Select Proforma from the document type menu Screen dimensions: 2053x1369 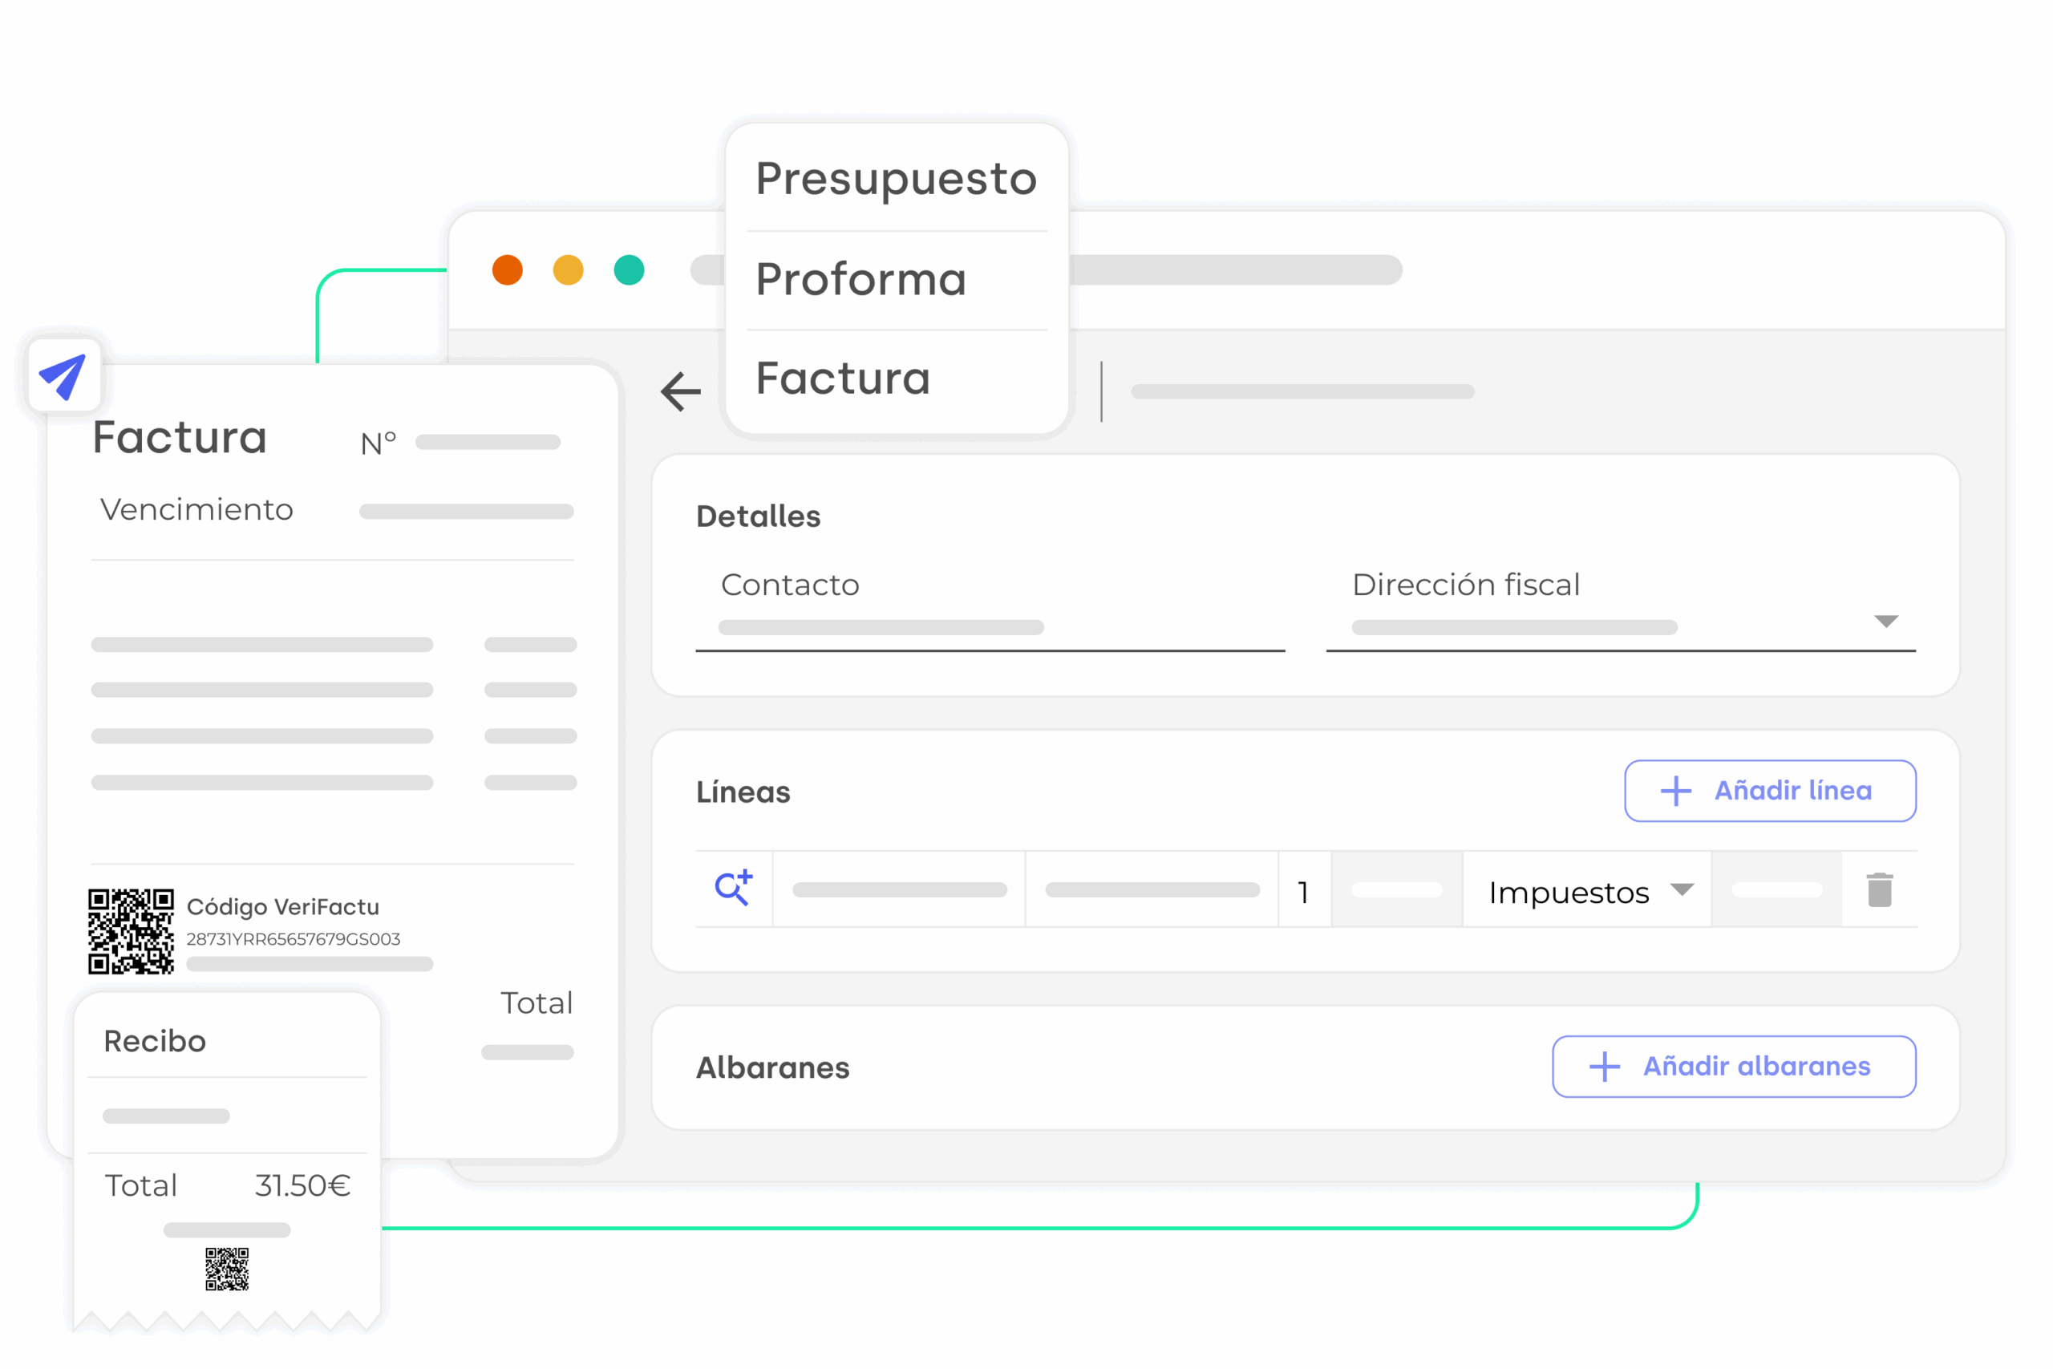click(861, 279)
